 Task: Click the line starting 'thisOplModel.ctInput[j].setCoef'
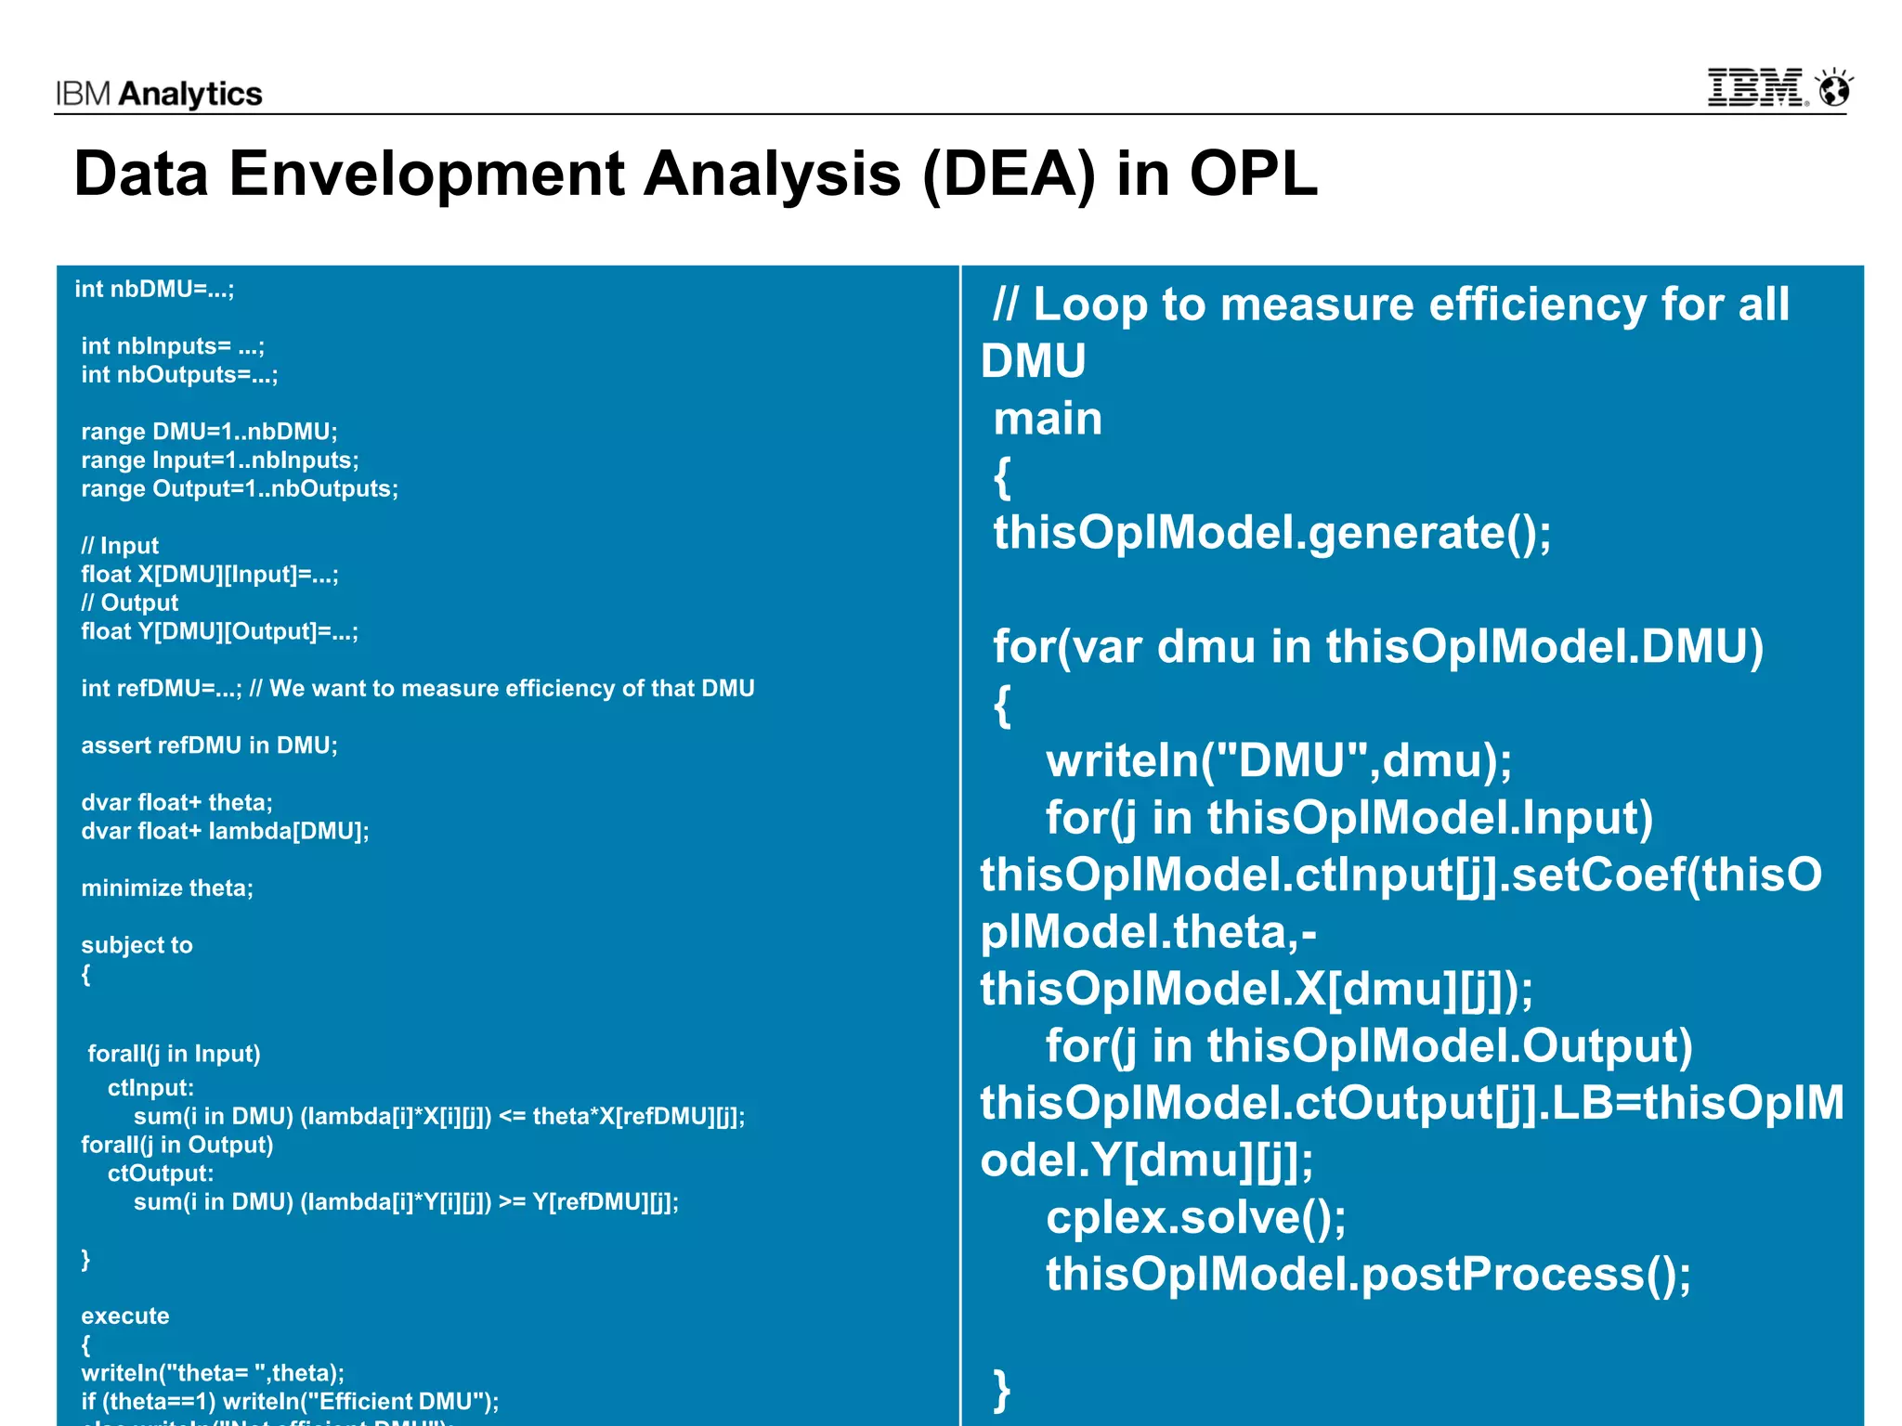[x=1401, y=875]
